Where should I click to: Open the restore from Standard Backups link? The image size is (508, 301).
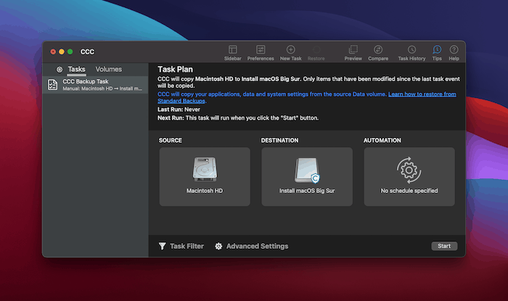[422, 94]
